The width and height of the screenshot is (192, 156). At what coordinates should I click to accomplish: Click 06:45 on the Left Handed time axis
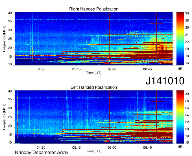147,148
